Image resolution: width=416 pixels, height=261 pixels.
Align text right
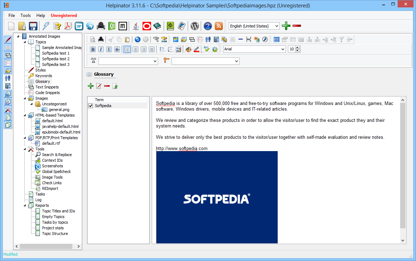coord(144,49)
